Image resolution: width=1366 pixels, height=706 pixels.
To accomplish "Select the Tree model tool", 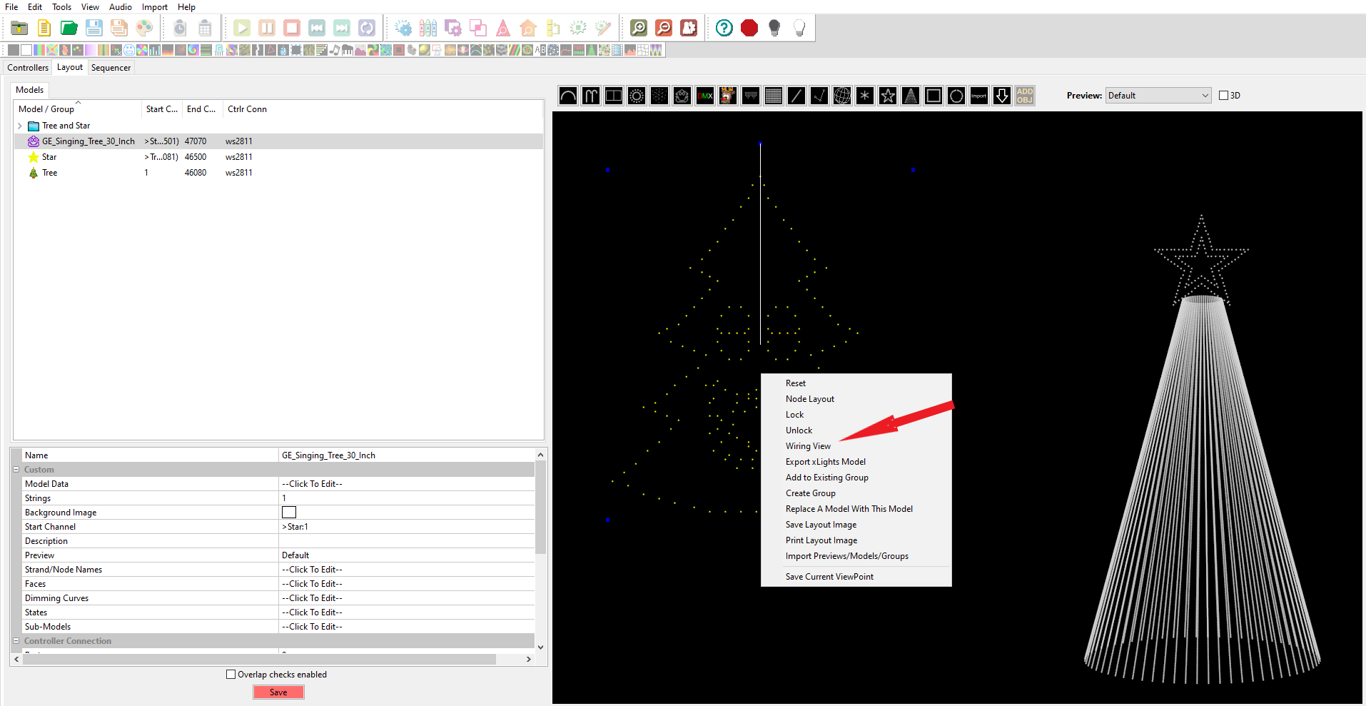I will [911, 96].
